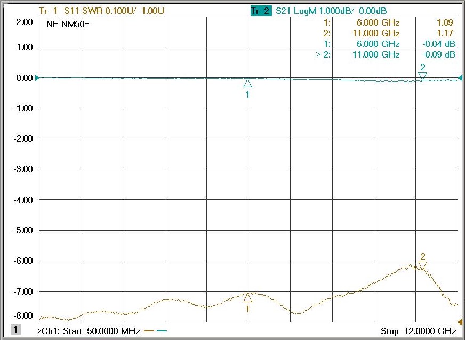Click the 0.00 Y-axis reference label
This screenshot has height=340, width=465.
pos(25,78)
